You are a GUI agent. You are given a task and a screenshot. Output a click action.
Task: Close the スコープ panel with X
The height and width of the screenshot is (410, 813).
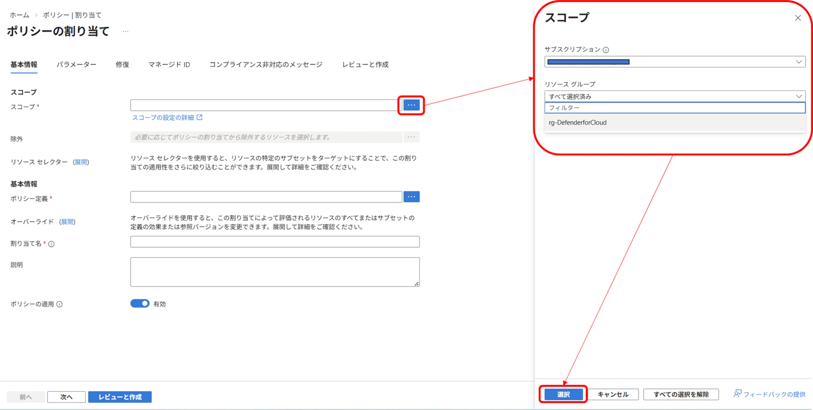[x=798, y=18]
